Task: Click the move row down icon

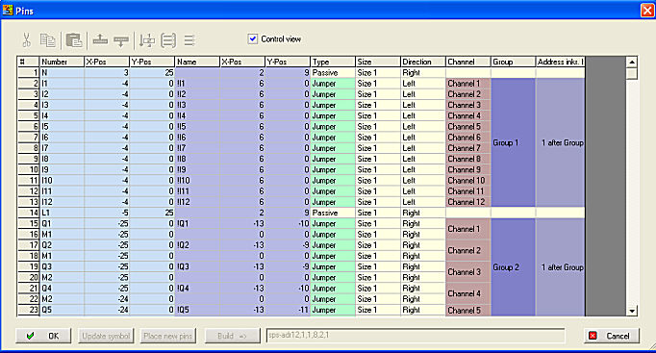Action: click(121, 40)
